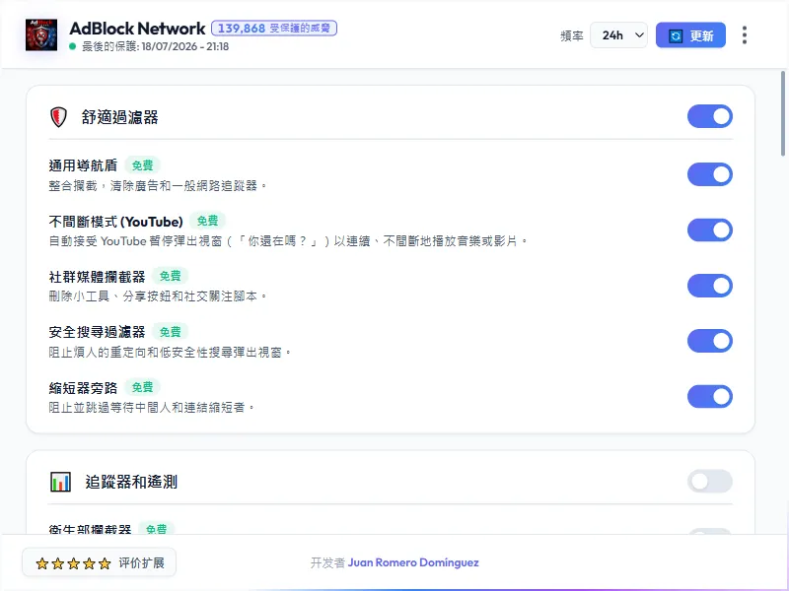Click the 追蹤器和遙測 section heading
Screen dimensions: 789x591
(x=131, y=482)
